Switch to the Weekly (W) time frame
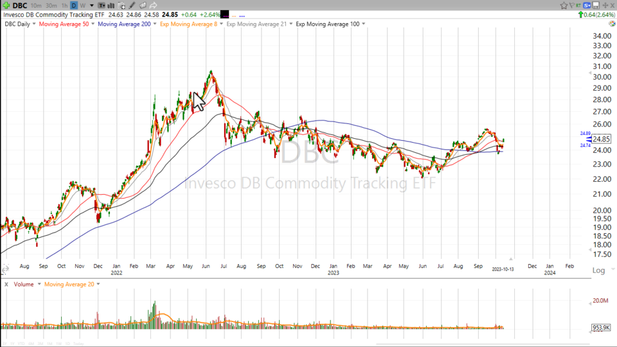Viewport: 617px width, 347px height. tap(83, 6)
